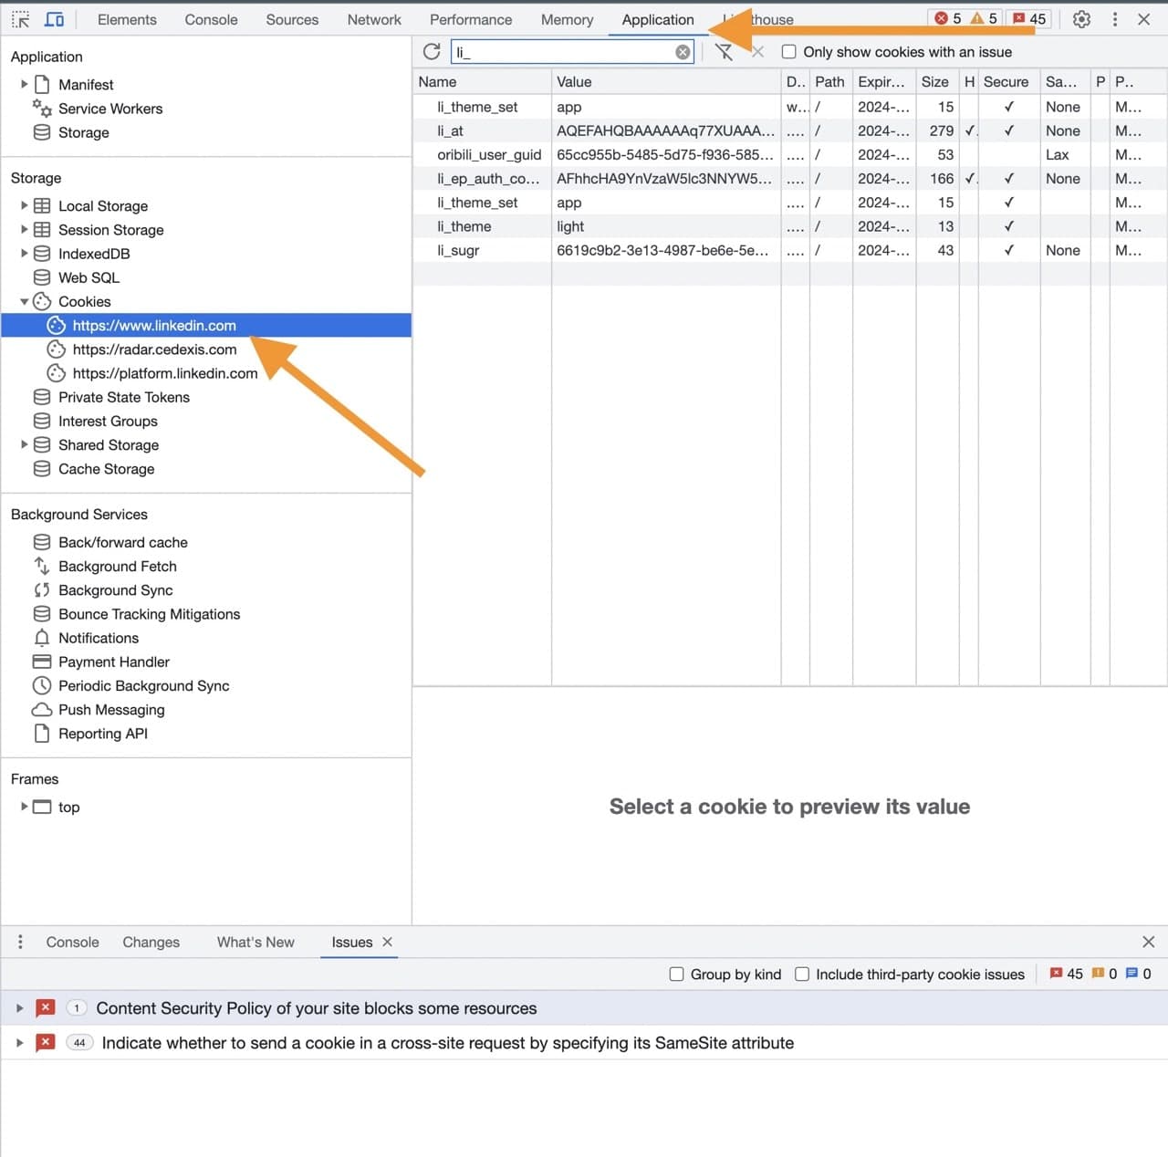The width and height of the screenshot is (1168, 1157).
Task: Activate the inspect element picker icon
Action: point(20,19)
